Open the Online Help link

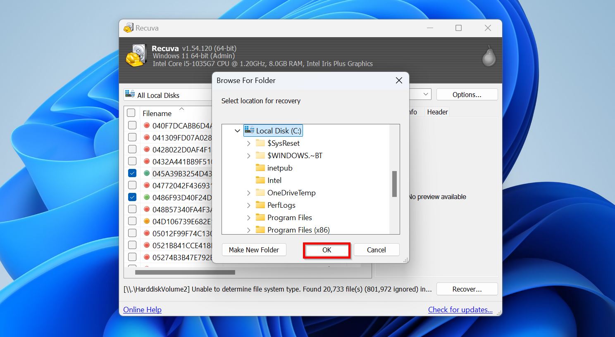pos(142,310)
